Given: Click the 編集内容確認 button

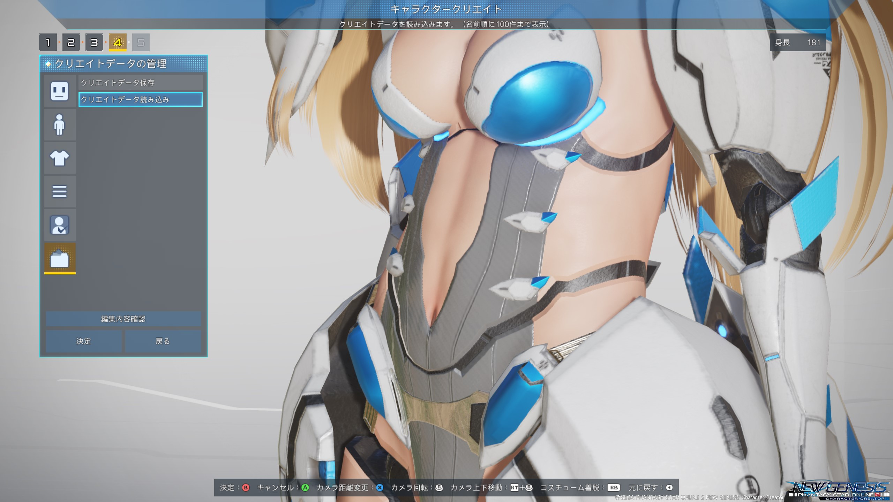Looking at the screenshot, I should [123, 319].
